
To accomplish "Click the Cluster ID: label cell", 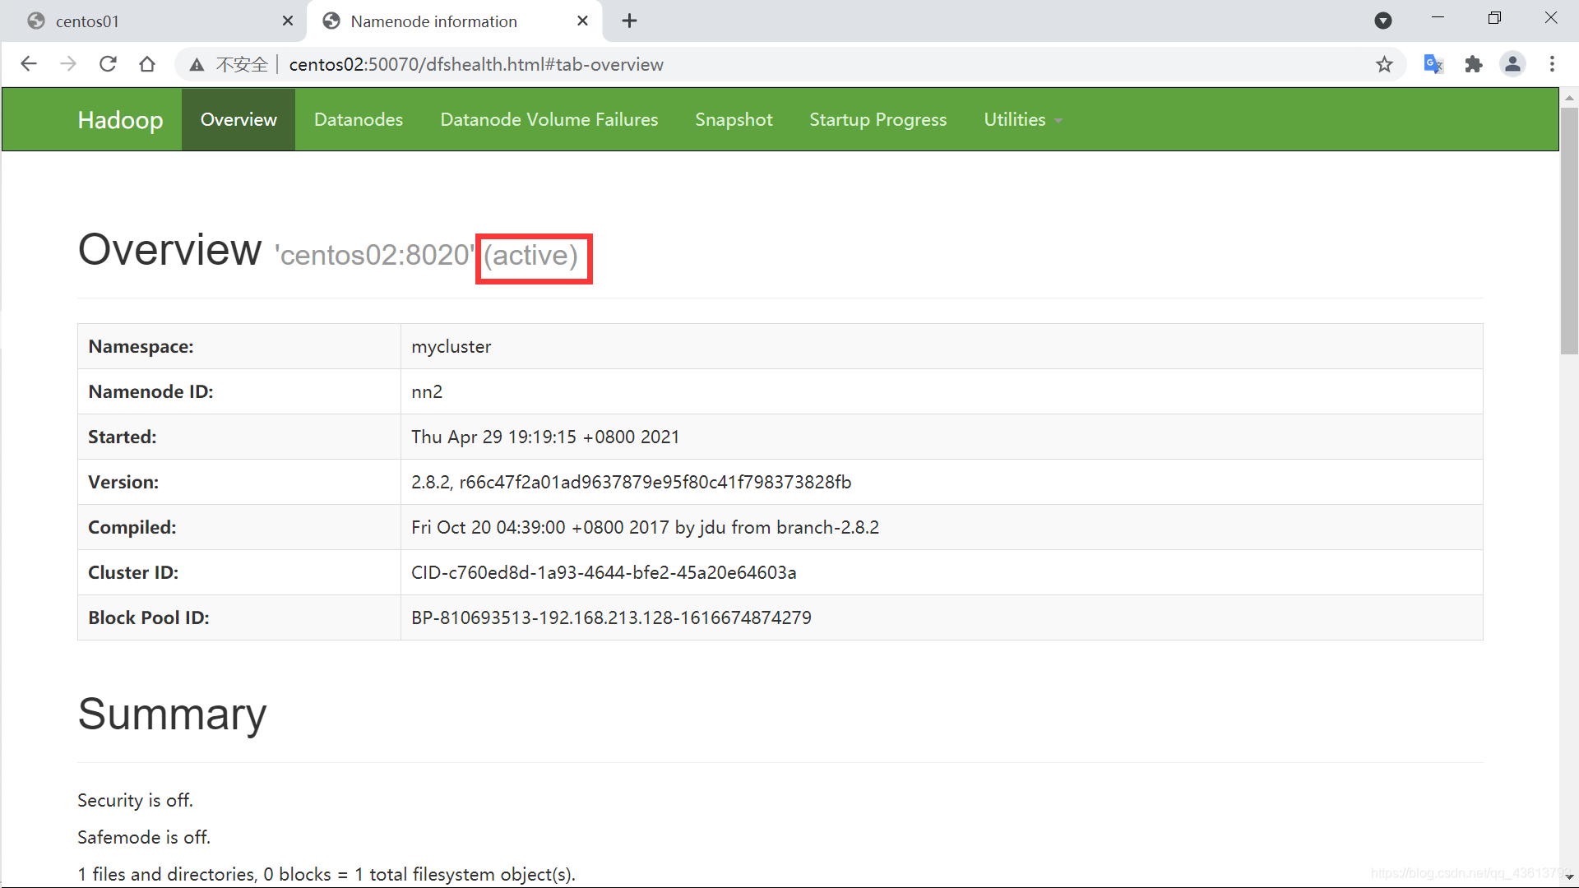I will click(x=238, y=573).
